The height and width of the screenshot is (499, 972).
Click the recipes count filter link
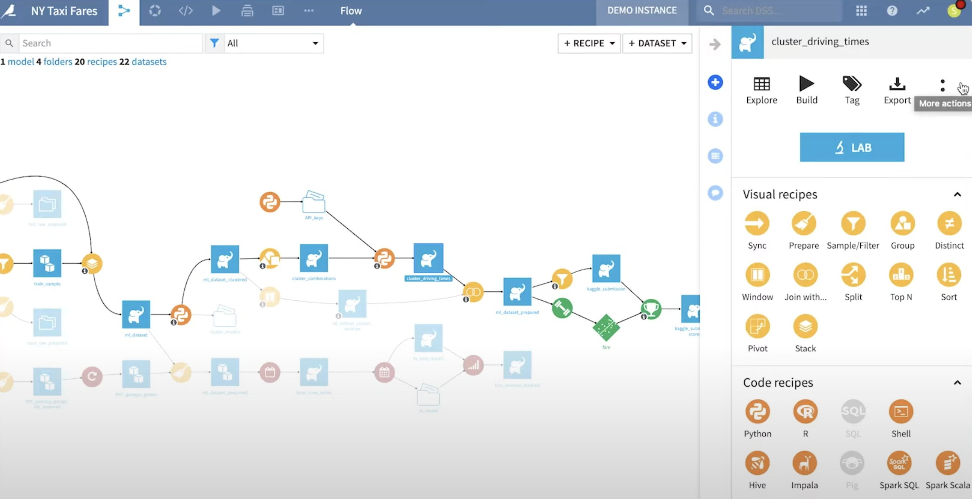102,62
